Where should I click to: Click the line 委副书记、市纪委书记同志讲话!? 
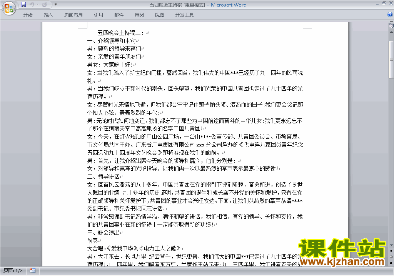click(x=126, y=208)
